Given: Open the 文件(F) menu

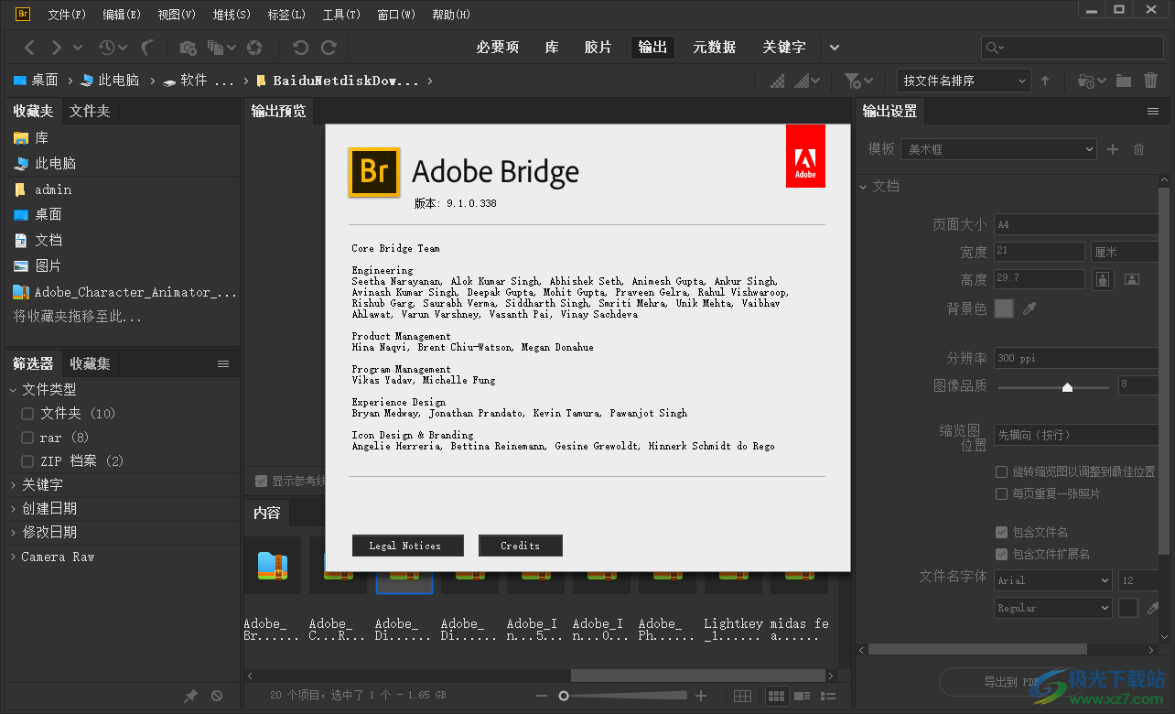Looking at the screenshot, I should click(67, 15).
